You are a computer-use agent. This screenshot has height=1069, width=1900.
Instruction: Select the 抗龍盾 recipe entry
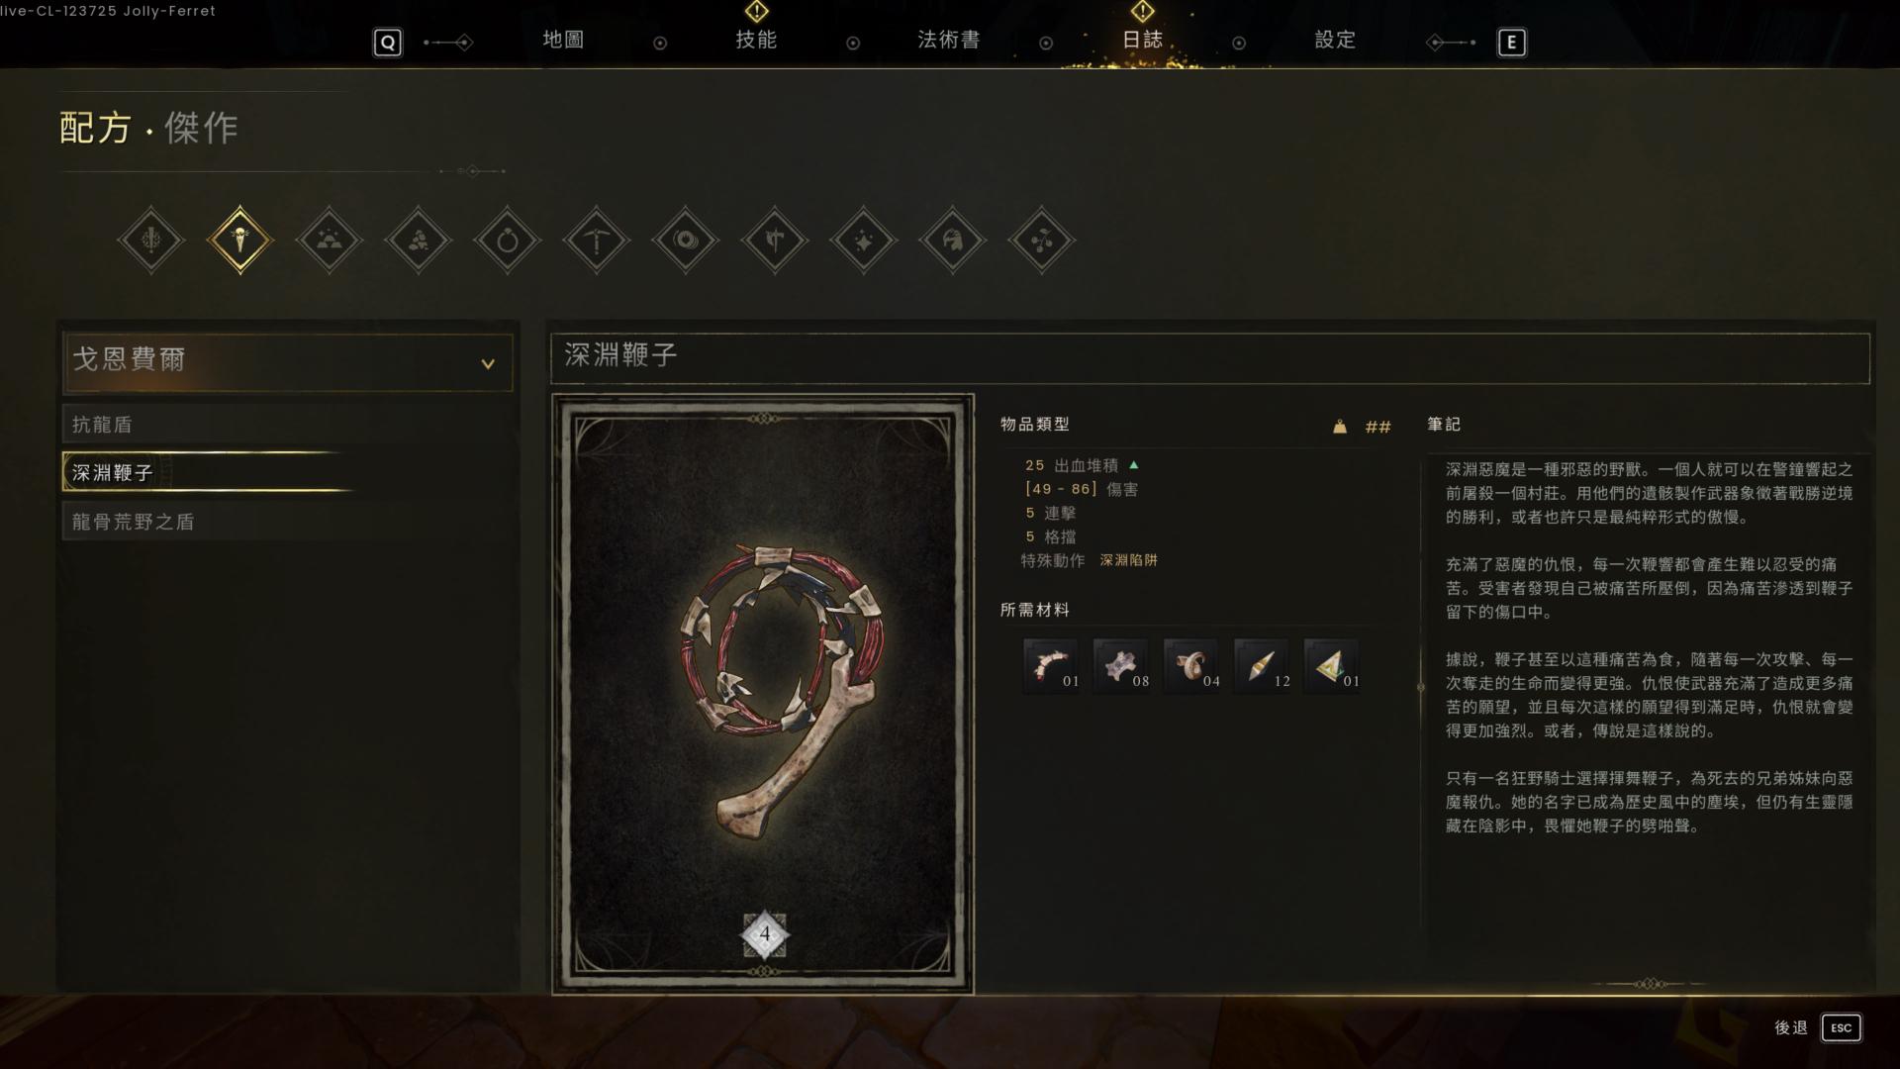tap(287, 425)
